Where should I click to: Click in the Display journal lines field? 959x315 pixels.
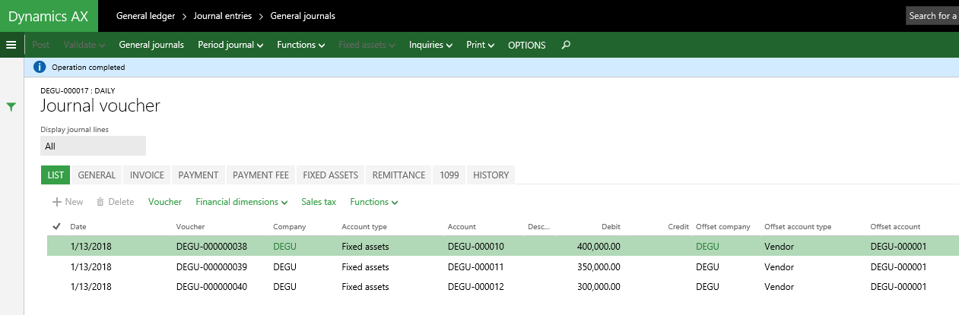93,146
